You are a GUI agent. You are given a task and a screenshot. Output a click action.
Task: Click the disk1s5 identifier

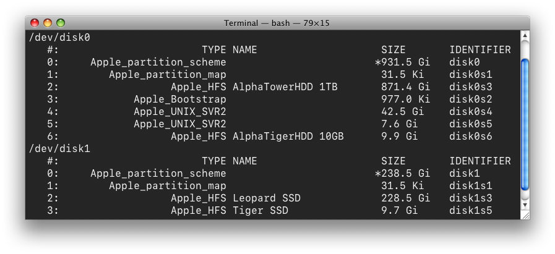point(471,211)
